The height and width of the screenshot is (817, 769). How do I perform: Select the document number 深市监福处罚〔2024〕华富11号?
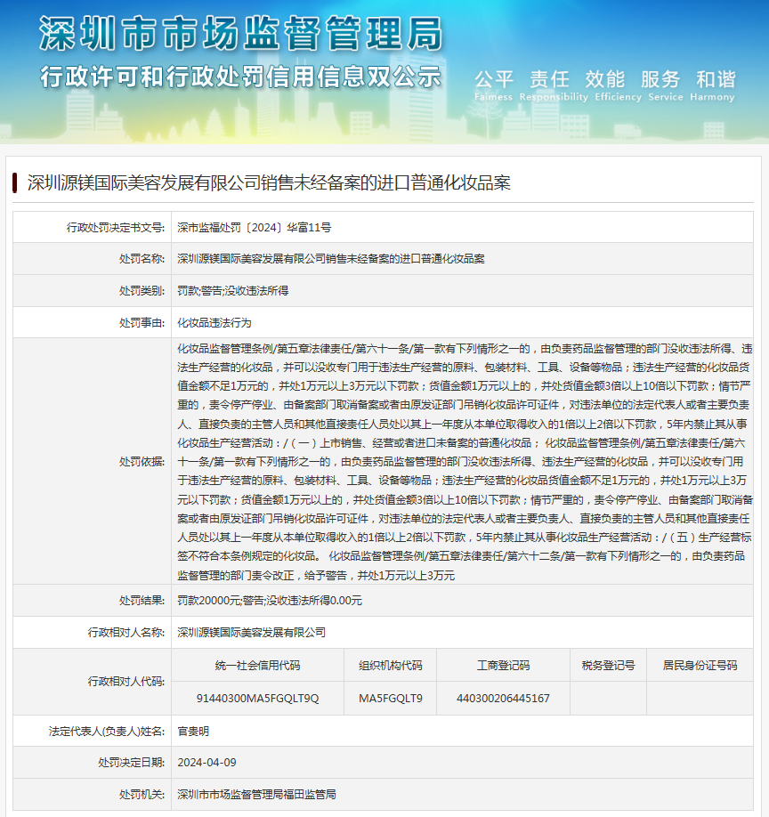click(255, 227)
